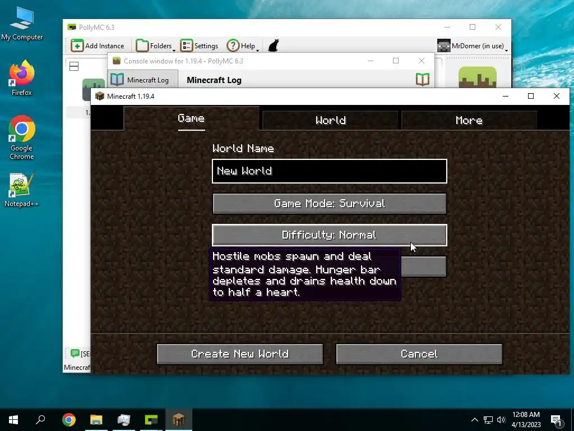
Task: Open Google Chrome desktop shortcut
Action: pos(22,138)
